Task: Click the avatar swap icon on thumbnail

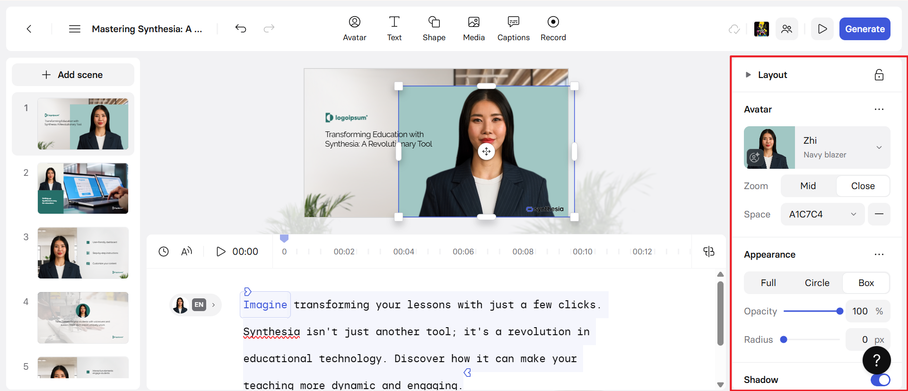Action: [755, 157]
